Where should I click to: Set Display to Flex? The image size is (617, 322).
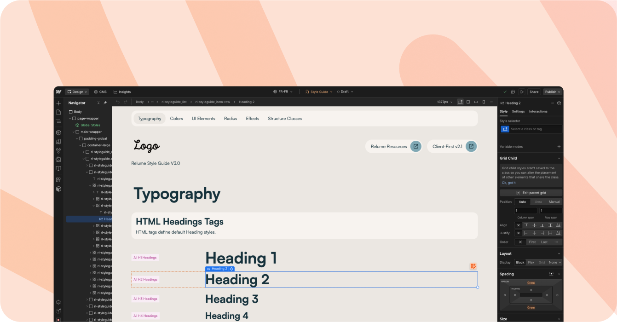pos(531,262)
